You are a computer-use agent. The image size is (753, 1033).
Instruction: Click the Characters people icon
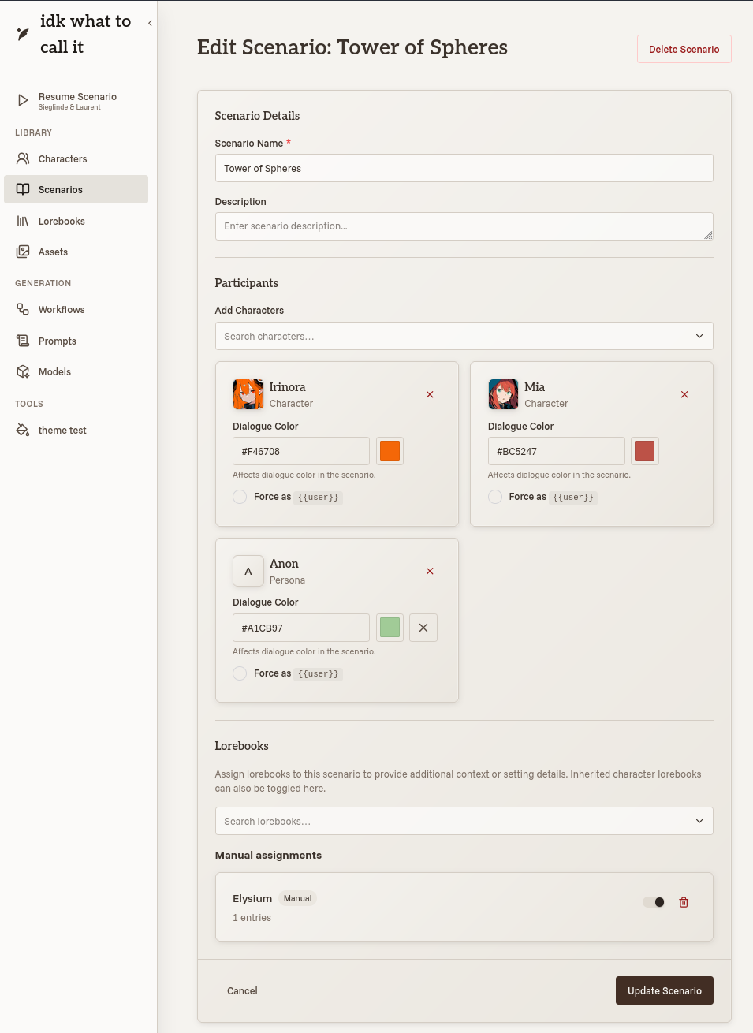click(23, 158)
